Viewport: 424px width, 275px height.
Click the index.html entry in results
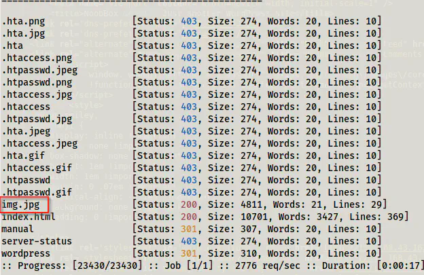(x=29, y=217)
